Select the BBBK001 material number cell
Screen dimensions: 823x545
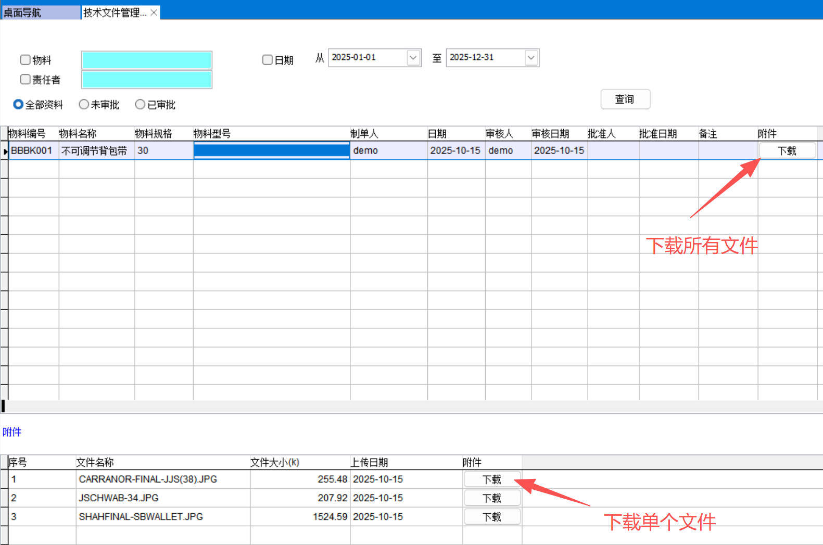coord(32,151)
